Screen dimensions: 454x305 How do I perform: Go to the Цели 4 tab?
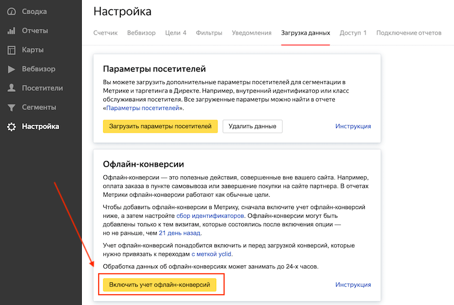pos(176,33)
